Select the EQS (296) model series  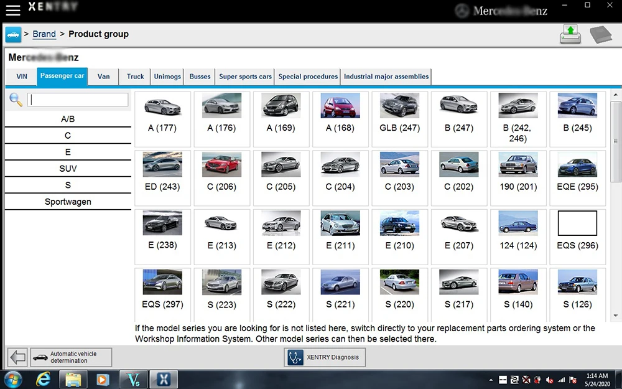tap(578, 237)
